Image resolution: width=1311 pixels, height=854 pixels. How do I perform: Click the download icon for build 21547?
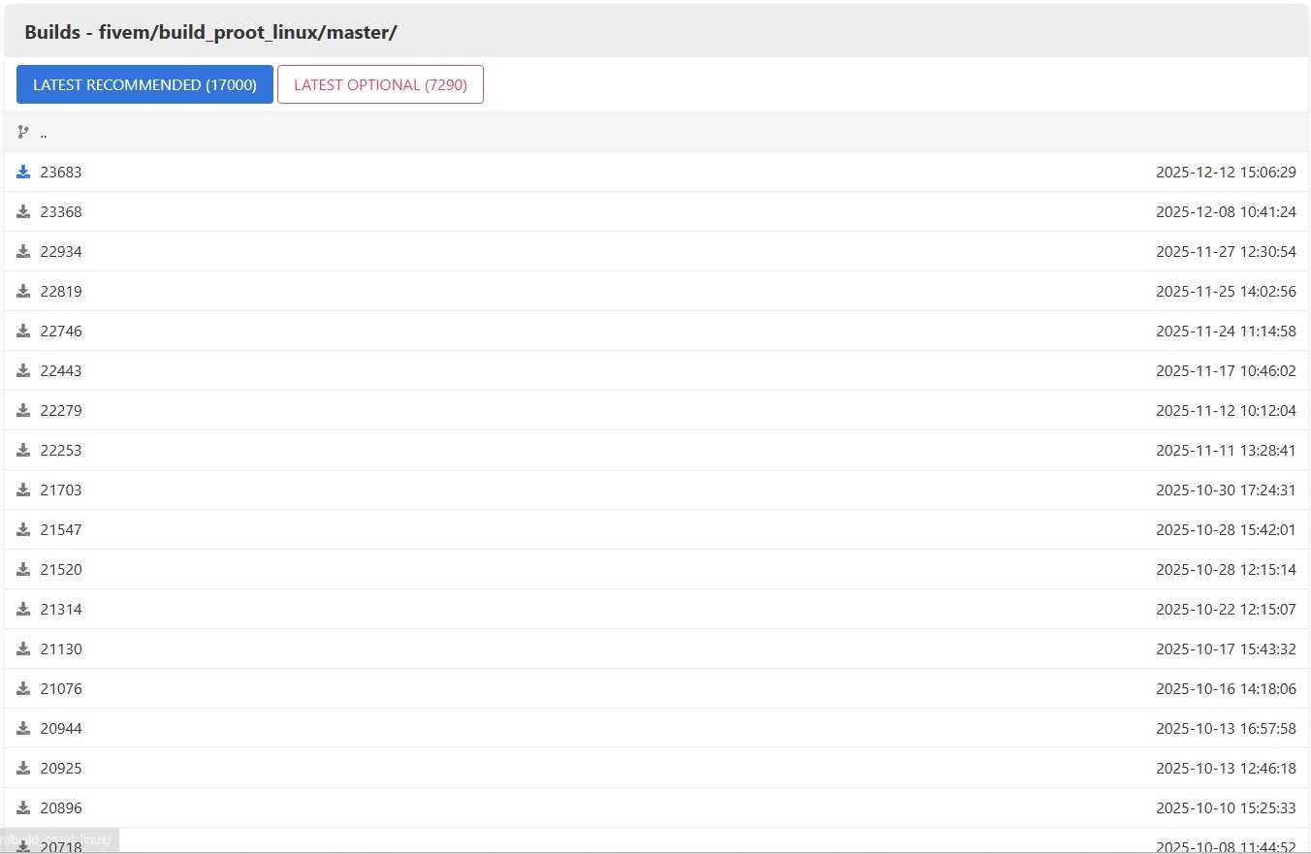tap(23, 529)
